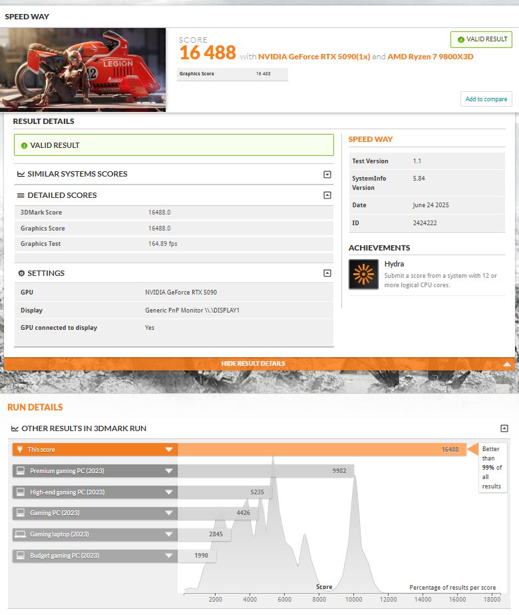Open the AMD Ryzen 7 9800X3D link
Image resolution: width=519 pixels, height=615 pixels.
coord(430,57)
